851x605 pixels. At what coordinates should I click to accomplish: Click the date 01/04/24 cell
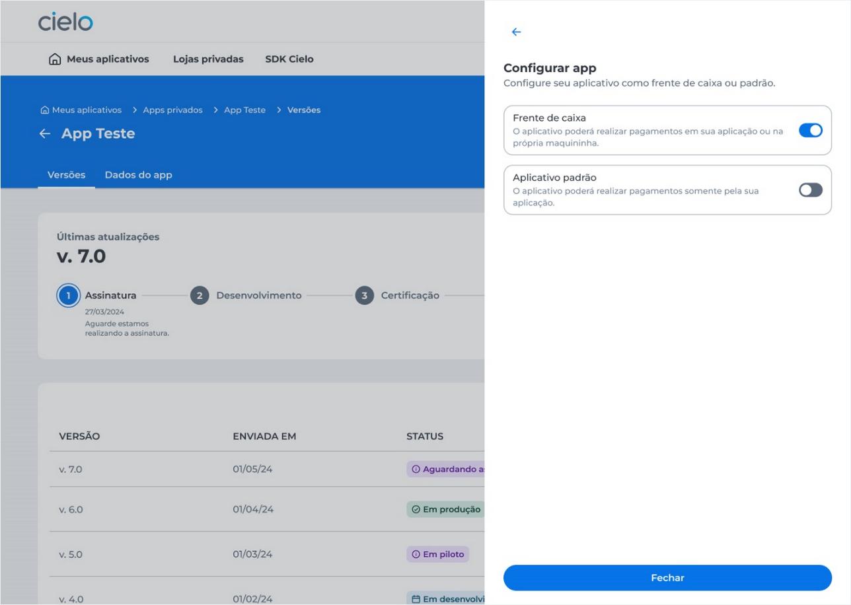[x=253, y=510]
